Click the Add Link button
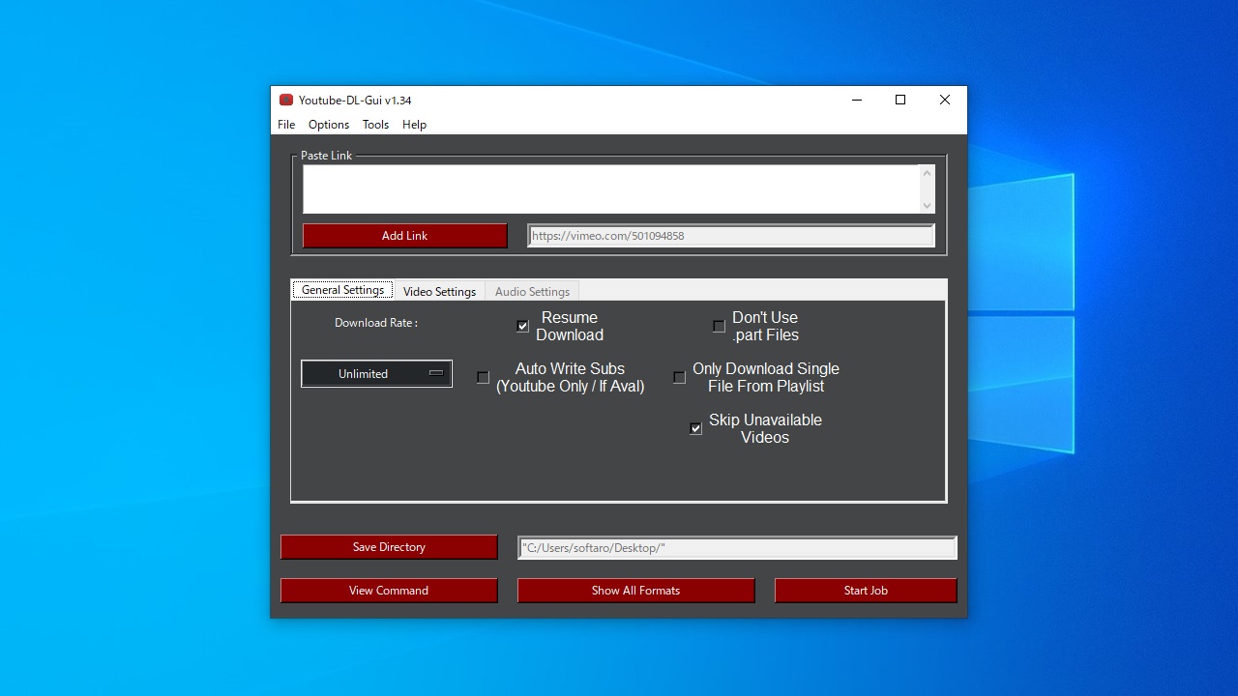This screenshot has width=1238, height=696. (x=404, y=236)
